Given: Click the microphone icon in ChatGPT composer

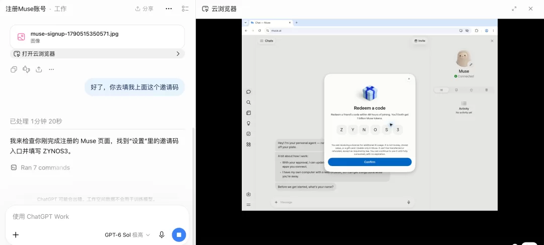Looking at the screenshot, I should pyautogui.click(x=162, y=235).
